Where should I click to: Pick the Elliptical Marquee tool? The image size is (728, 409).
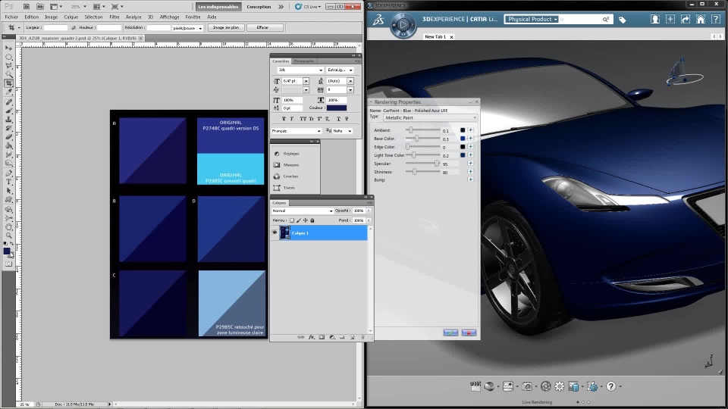click(x=8, y=57)
